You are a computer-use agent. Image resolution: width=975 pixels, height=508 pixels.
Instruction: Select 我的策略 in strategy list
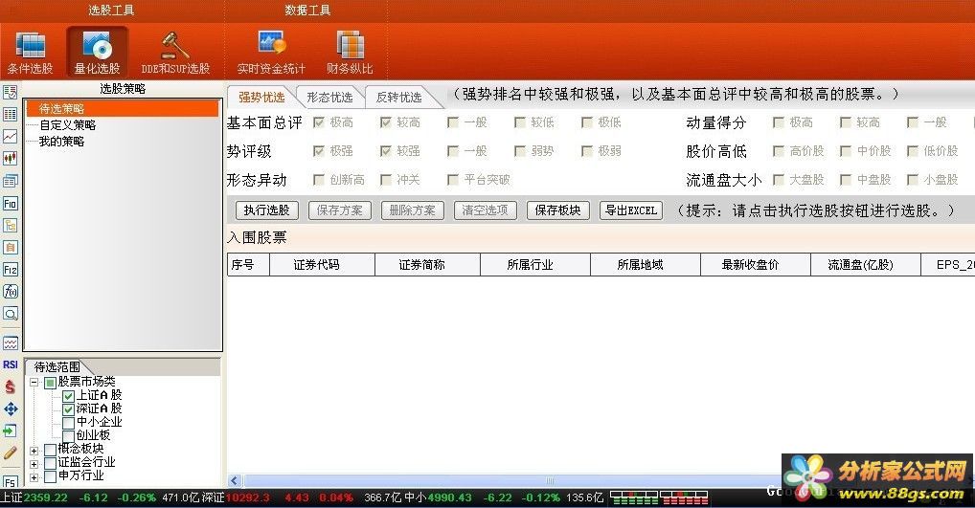tap(61, 141)
